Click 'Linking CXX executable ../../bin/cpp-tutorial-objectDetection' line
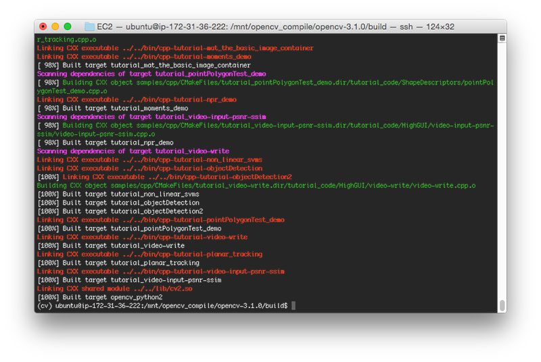541x362 pixels. (x=149, y=168)
